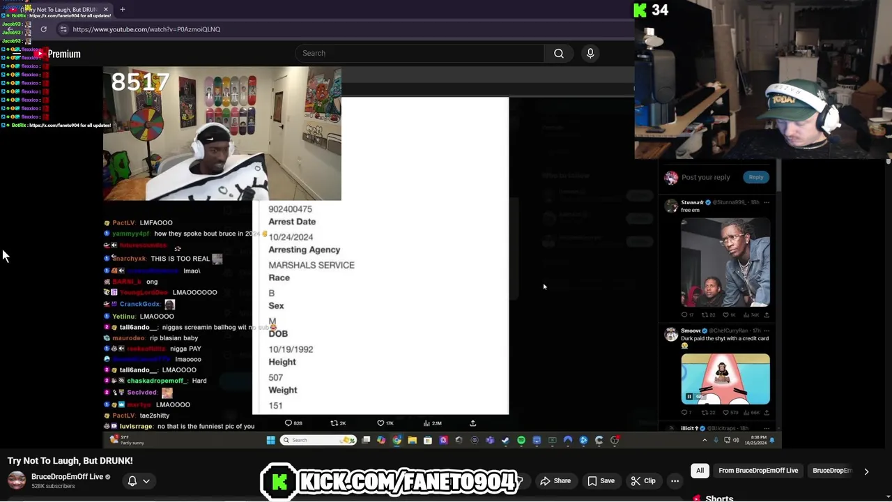Open Smoove's tweet three-dot menu
This screenshot has width=892, height=502.
pyautogui.click(x=767, y=330)
